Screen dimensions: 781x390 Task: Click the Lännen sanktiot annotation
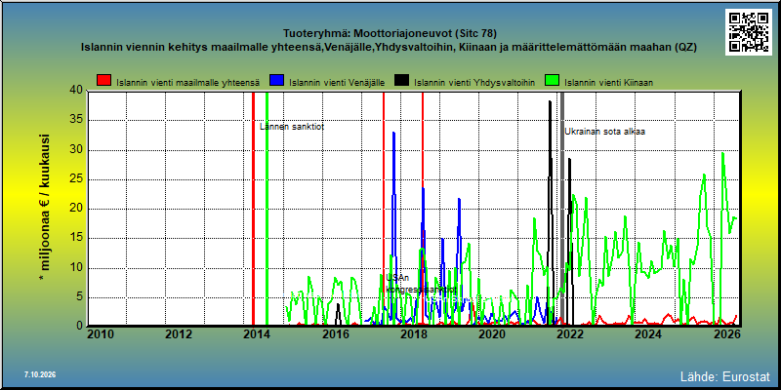click(x=292, y=127)
